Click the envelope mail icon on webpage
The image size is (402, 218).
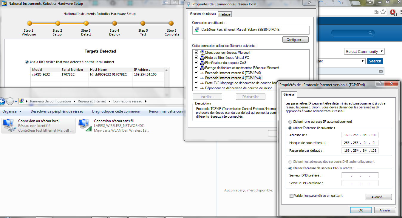(381, 71)
